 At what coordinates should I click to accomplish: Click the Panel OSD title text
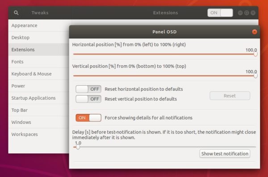[164, 32]
